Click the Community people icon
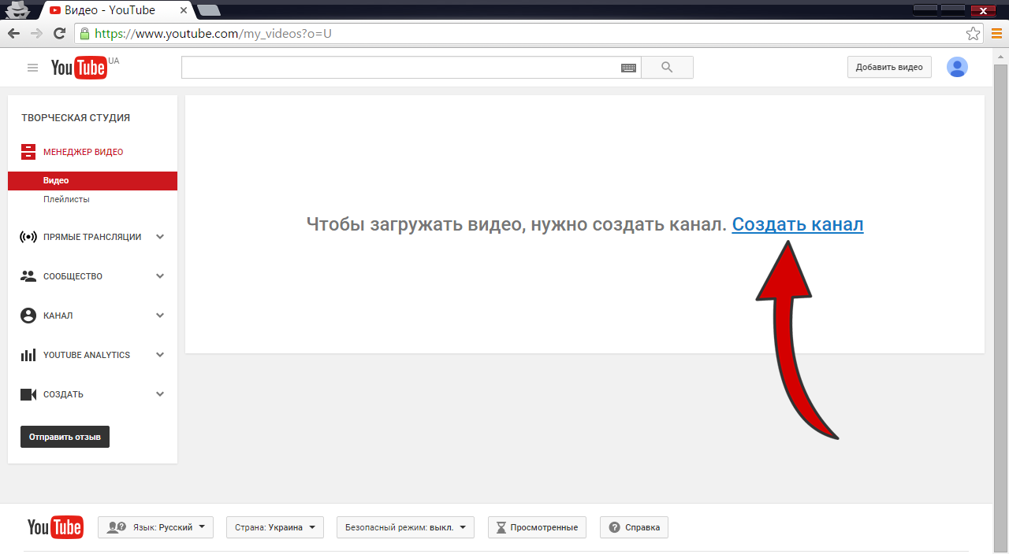Screen dimensions: 1009x554 pos(28,276)
